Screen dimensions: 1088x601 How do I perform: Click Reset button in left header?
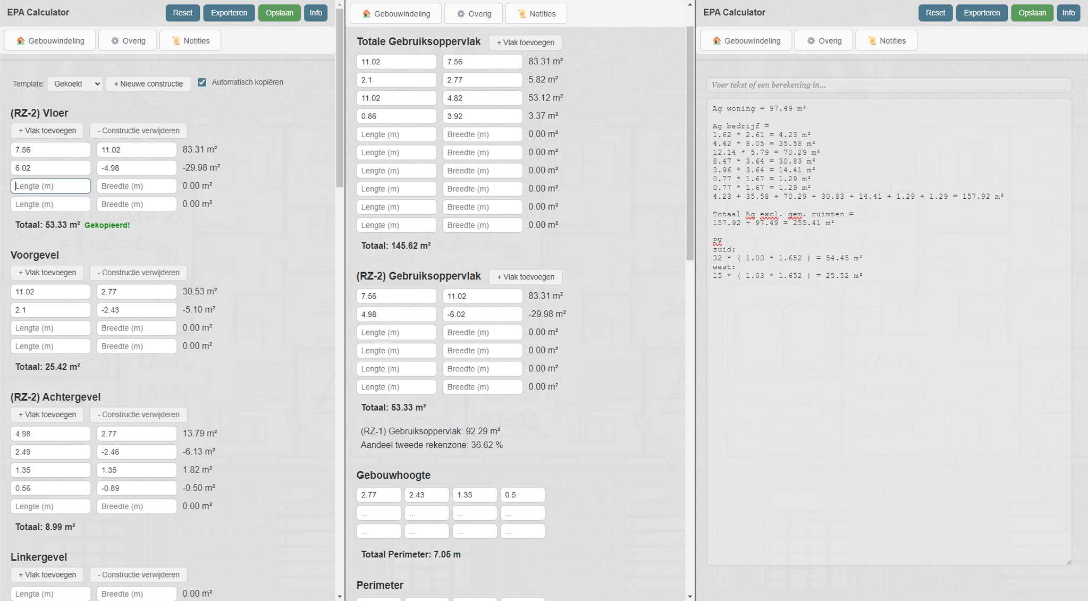coord(182,13)
